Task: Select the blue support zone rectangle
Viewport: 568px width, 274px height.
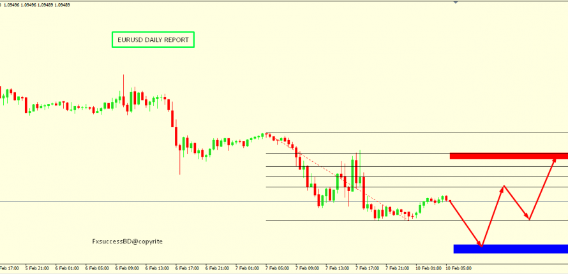Action: pyautogui.click(x=510, y=249)
